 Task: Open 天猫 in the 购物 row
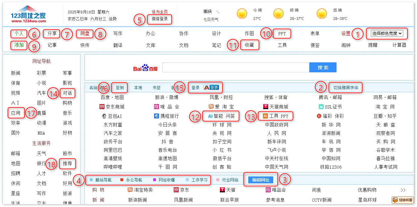point(227,190)
